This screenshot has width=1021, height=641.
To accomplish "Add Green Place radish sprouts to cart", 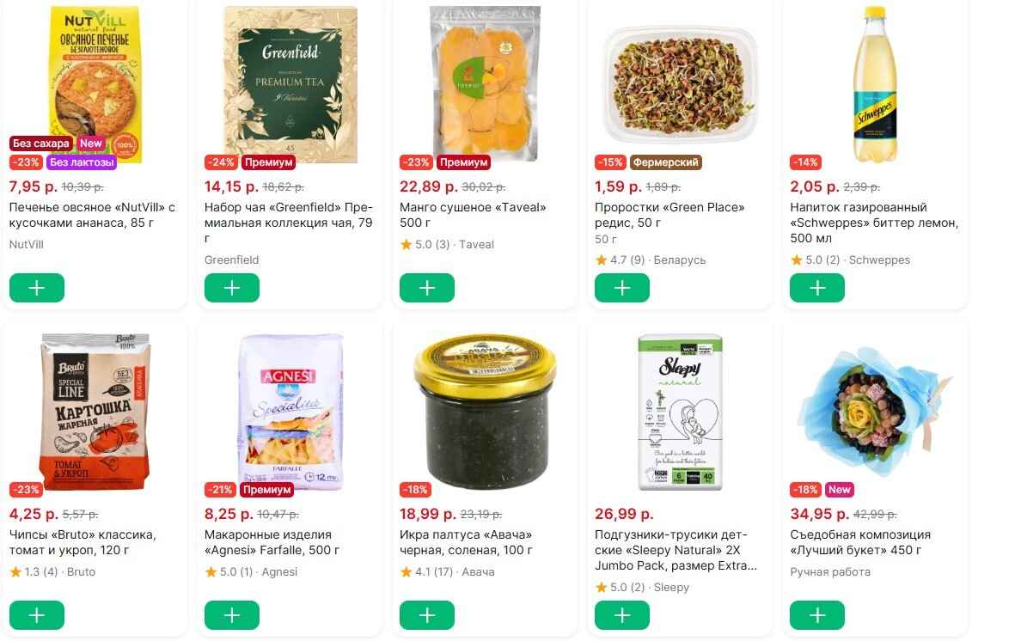I will (x=622, y=288).
